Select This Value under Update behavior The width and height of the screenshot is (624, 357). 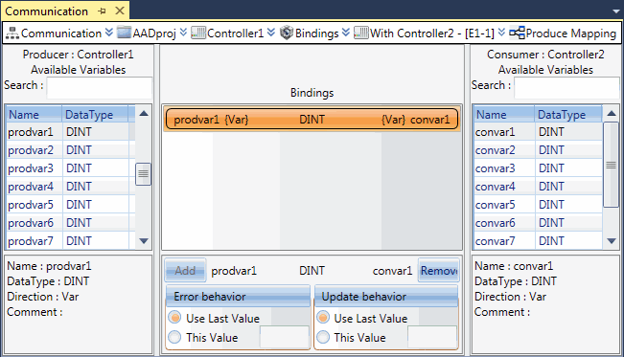323,337
